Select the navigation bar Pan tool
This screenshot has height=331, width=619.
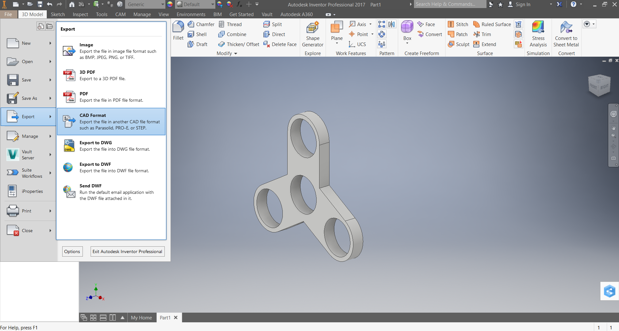[613, 128]
